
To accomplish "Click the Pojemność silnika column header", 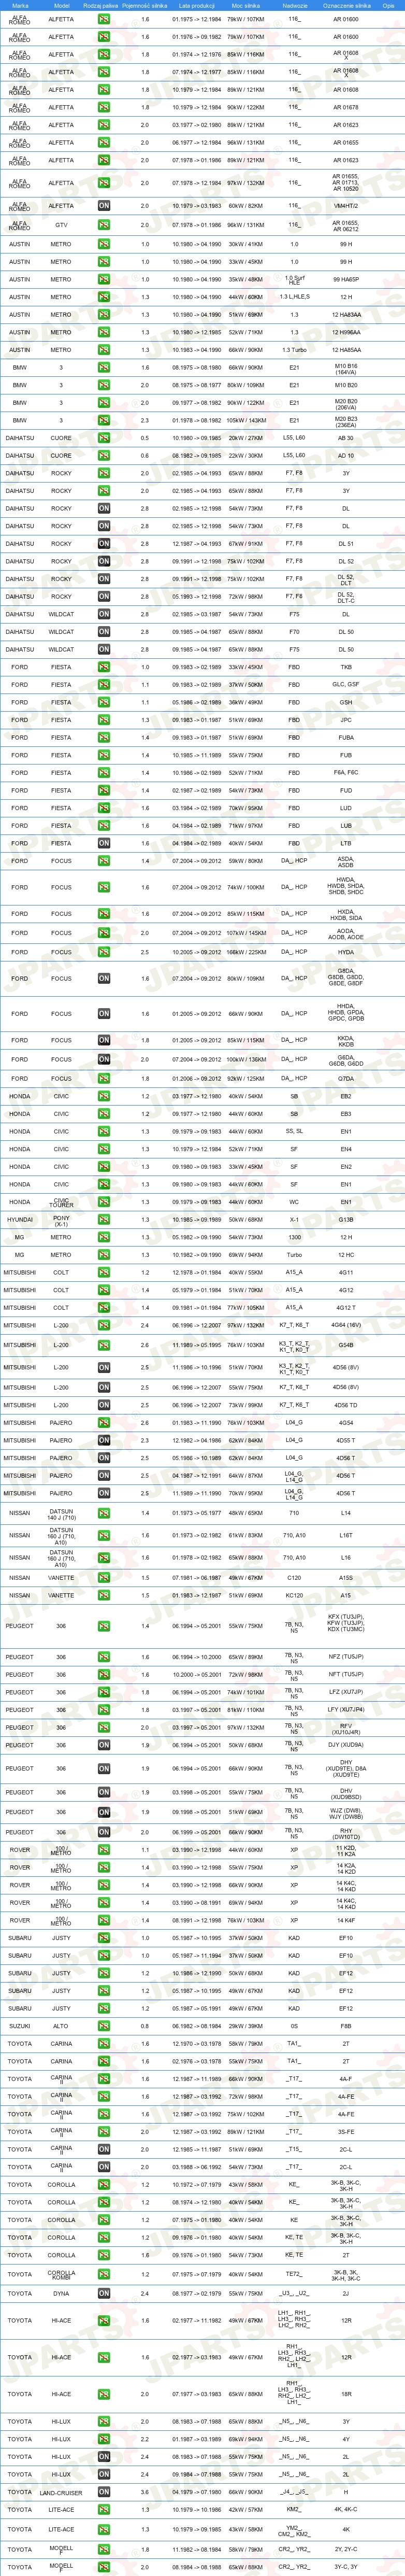I will (144, 5).
